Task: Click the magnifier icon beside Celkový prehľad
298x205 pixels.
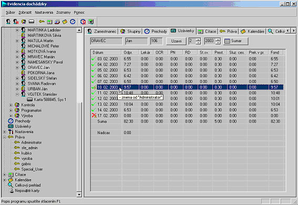Action: point(11,185)
